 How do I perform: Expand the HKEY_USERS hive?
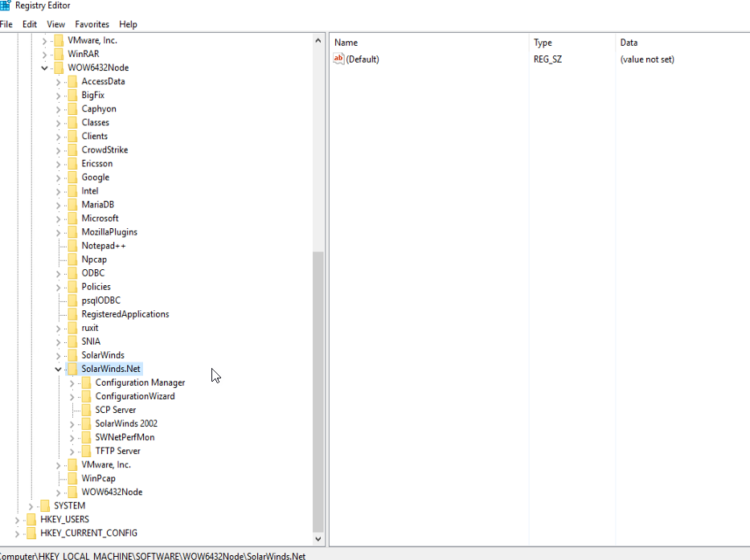click(17, 520)
